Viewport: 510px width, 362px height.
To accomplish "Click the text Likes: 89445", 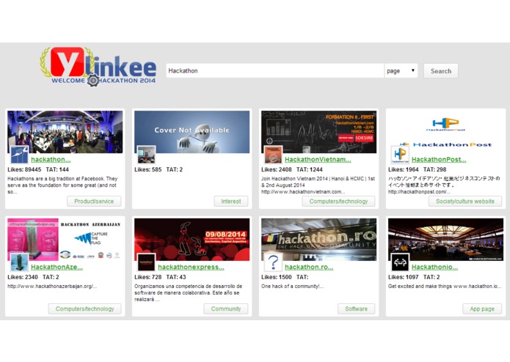I will click(24, 169).
